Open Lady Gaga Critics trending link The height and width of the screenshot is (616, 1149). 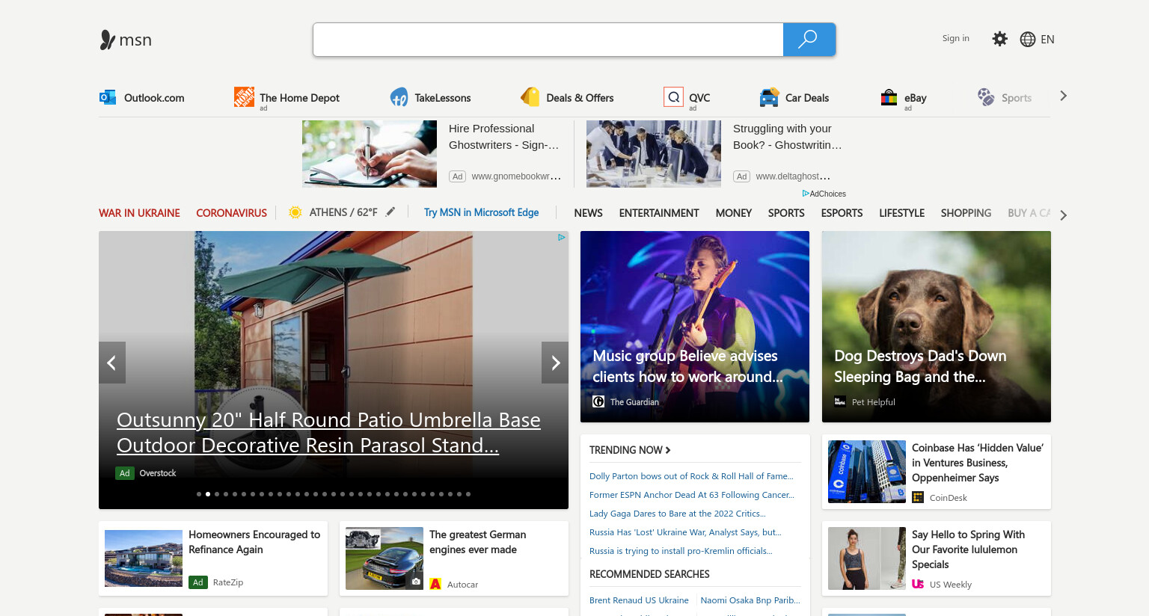pyautogui.click(x=678, y=514)
